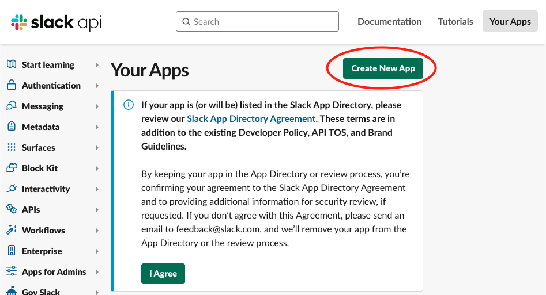Click the feedback@slack.com email text
The height and width of the screenshot is (295, 546).
click(217, 229)
